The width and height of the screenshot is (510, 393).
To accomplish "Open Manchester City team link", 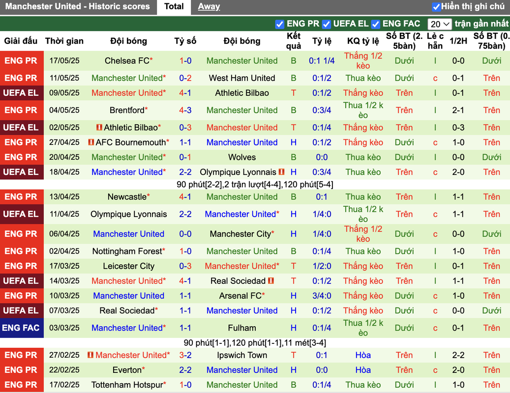I will 240,234.
